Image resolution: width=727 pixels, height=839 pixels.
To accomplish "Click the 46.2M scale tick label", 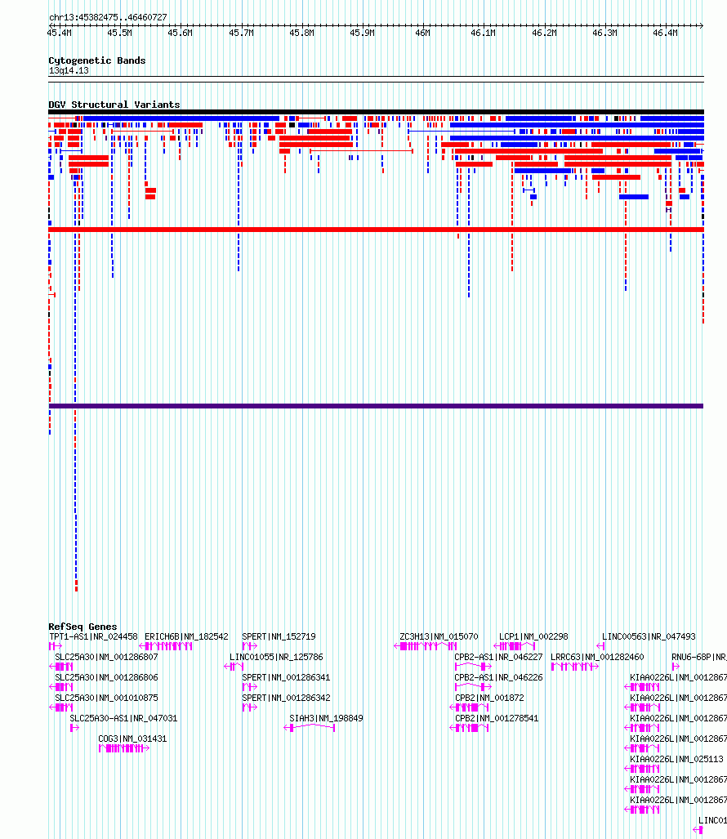I will [x=544, y=33].
